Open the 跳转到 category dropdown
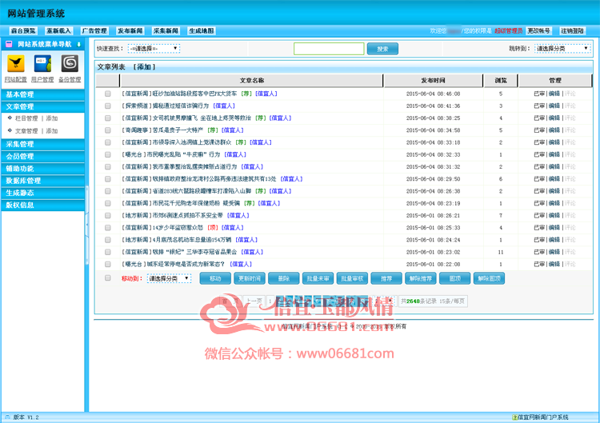 pos(562,49)
